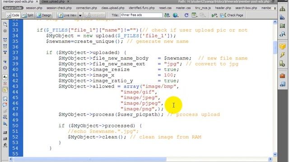The width and height of the screenshot is (289, 162).
Task: Click the "image/pjpeg" string in code
Action: [140, 103]
